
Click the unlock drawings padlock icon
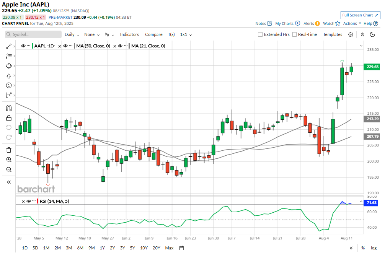[9, 118]
